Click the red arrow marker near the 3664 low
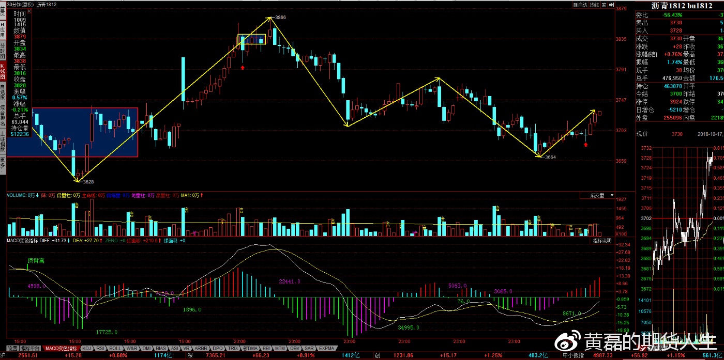 (585, 145)
